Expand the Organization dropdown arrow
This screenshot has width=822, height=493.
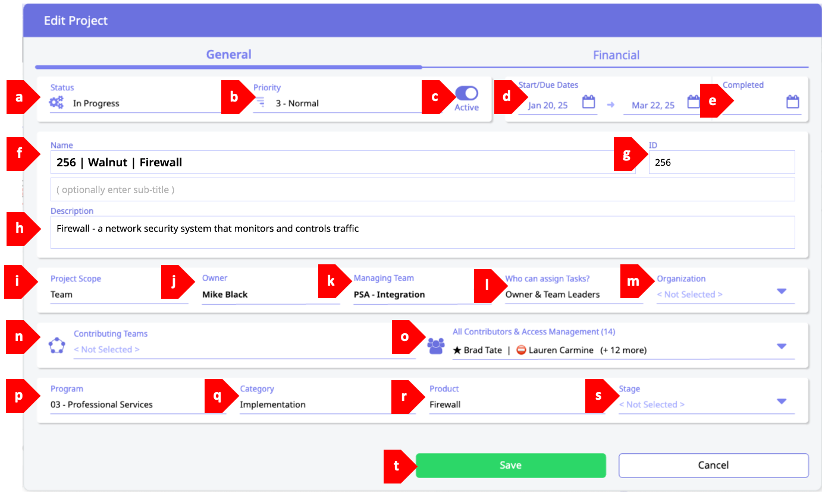pos(782,291)
